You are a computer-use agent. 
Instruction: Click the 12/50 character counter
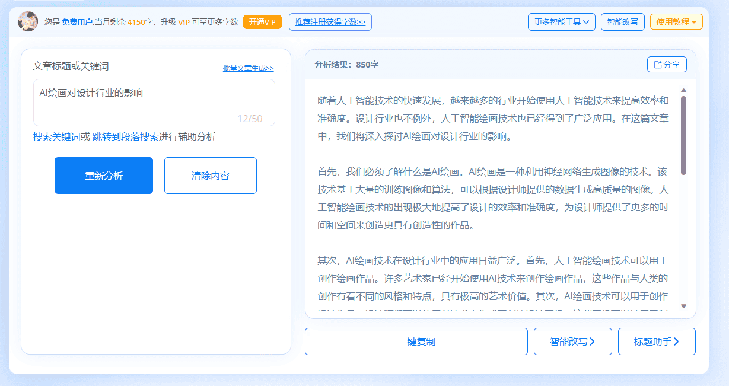(250, 119)
